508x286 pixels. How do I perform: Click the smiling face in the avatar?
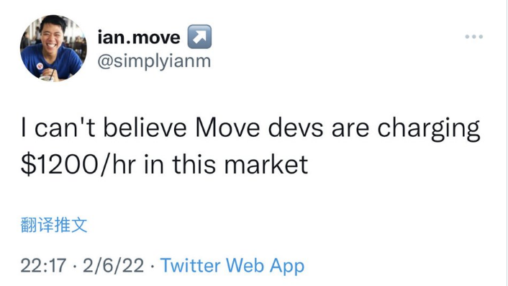click(x=52, y=34)
